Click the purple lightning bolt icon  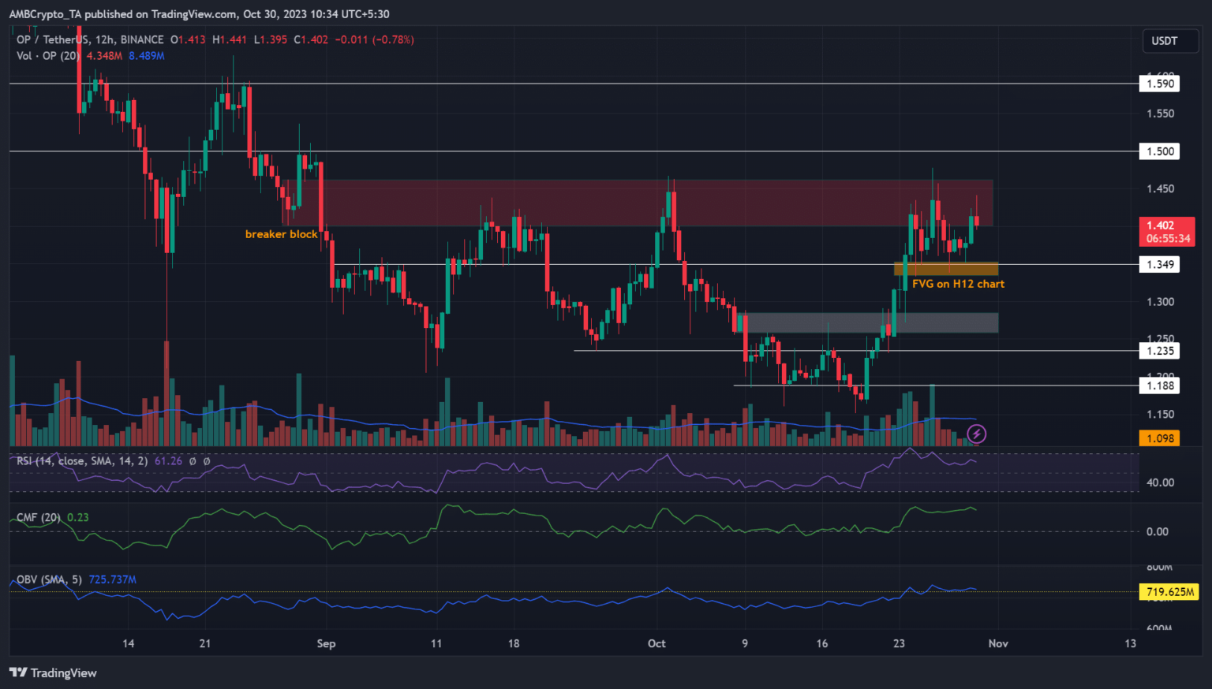pyautogui.click(x=977, y=434)
